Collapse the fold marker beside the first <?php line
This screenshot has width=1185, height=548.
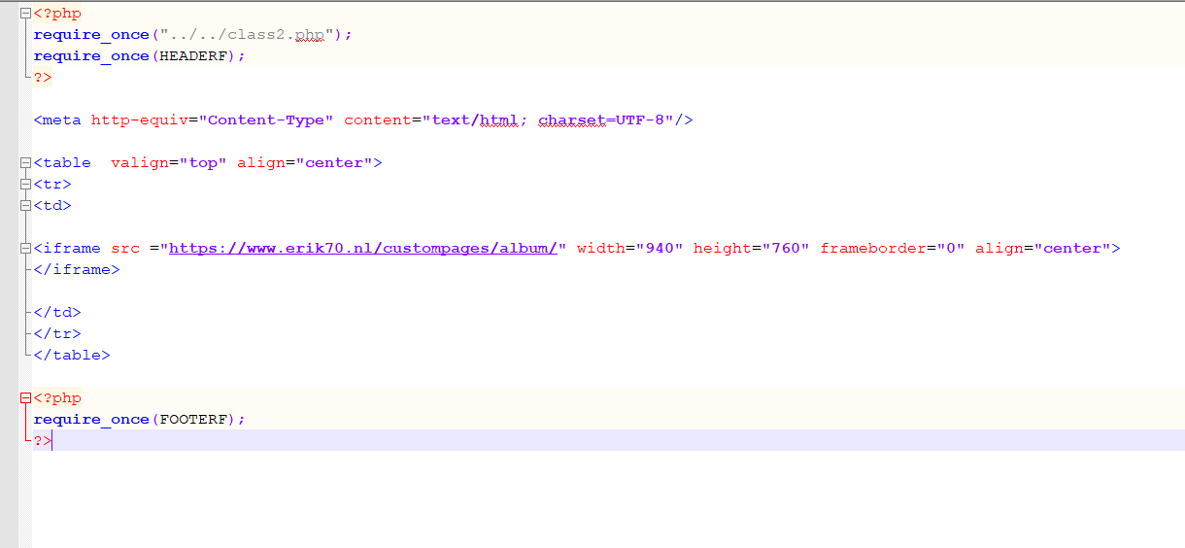[26, 14]
